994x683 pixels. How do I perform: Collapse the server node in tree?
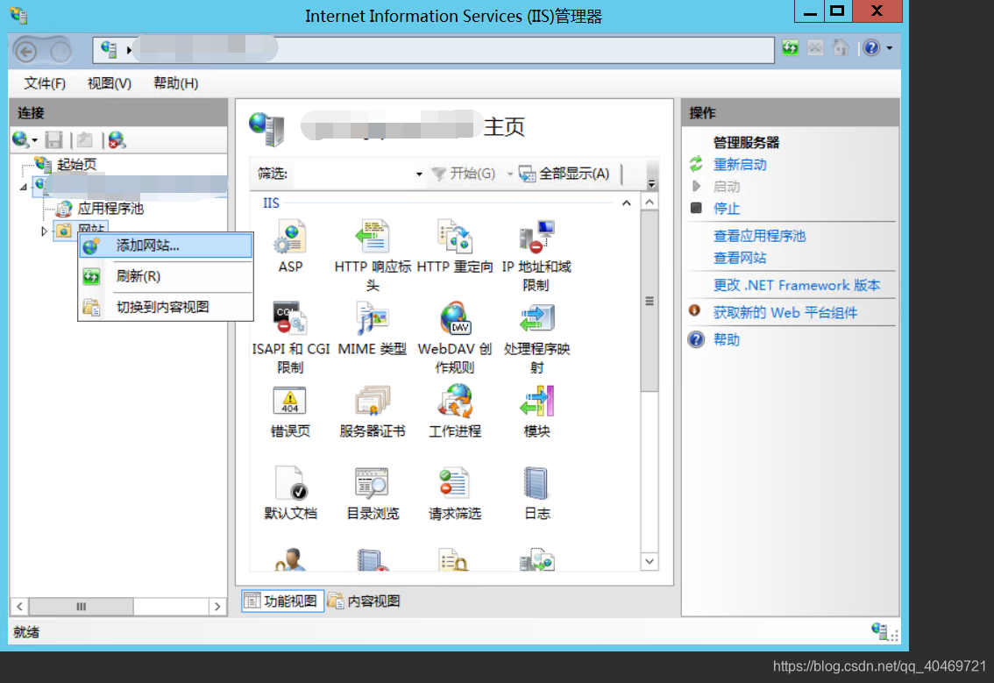coord(24,187)
